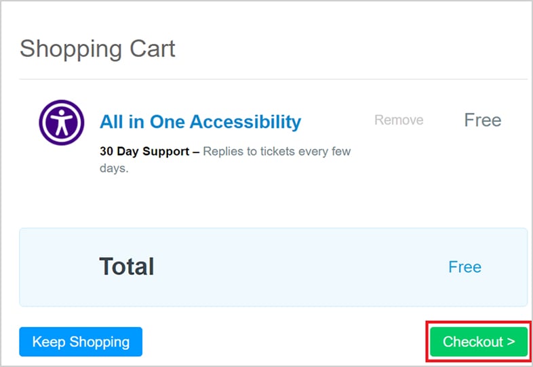Screen dimensions: 533x367
Task: Click the purple accessibility figure icon
Action: pyautogui.click(x=62, y=123)
